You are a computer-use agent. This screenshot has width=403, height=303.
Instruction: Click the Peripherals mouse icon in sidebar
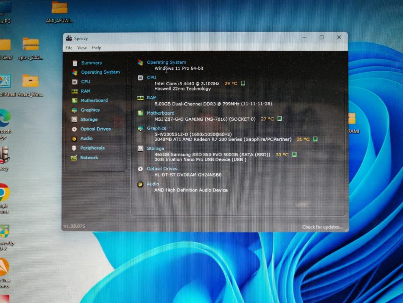pos(74,148)
